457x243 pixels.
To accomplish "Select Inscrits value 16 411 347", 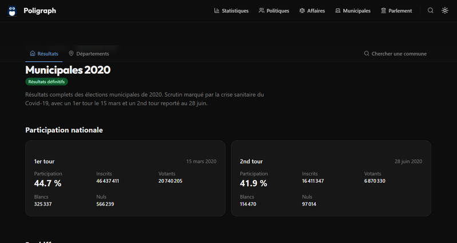I will point(313,181).
